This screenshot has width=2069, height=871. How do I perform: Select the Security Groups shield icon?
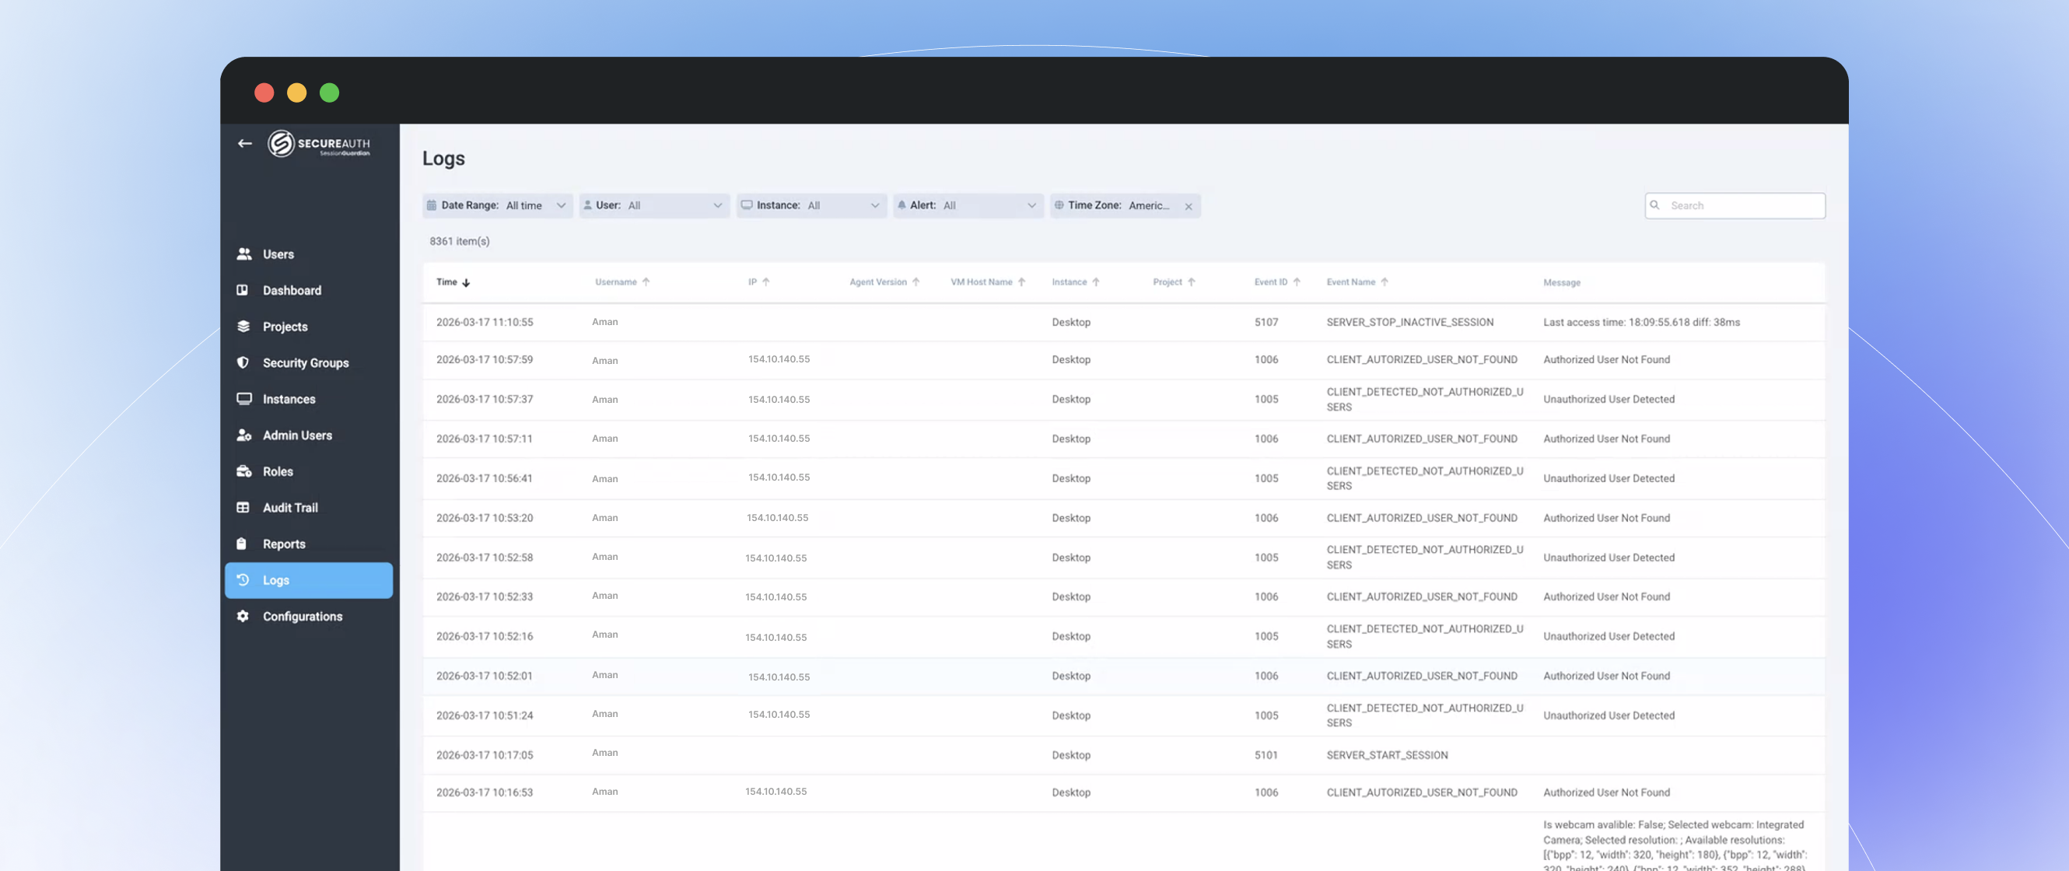pos(244,362)
